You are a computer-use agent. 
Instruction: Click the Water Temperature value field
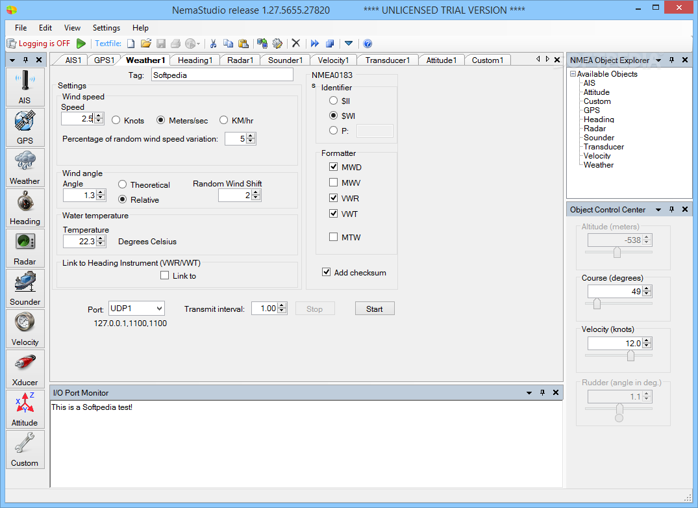[x=80, y=241]
